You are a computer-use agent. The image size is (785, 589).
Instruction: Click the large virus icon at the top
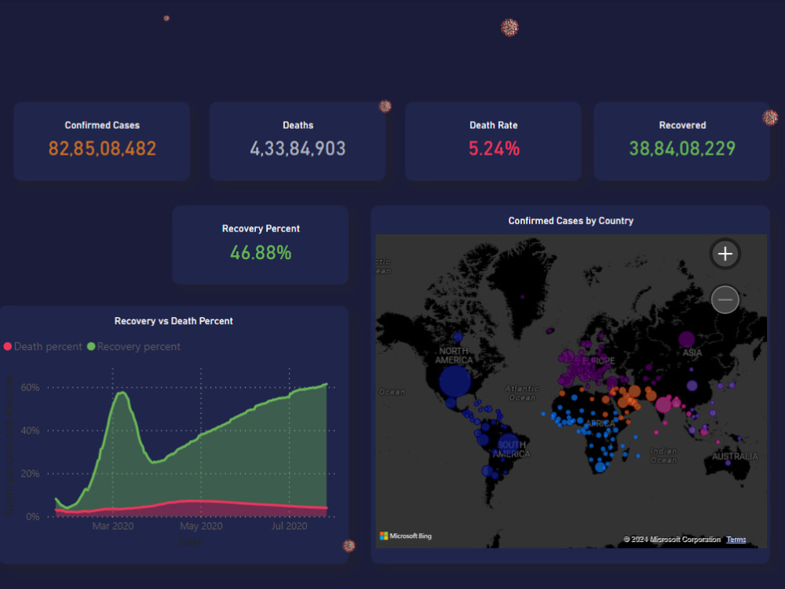tap(509, 27)
